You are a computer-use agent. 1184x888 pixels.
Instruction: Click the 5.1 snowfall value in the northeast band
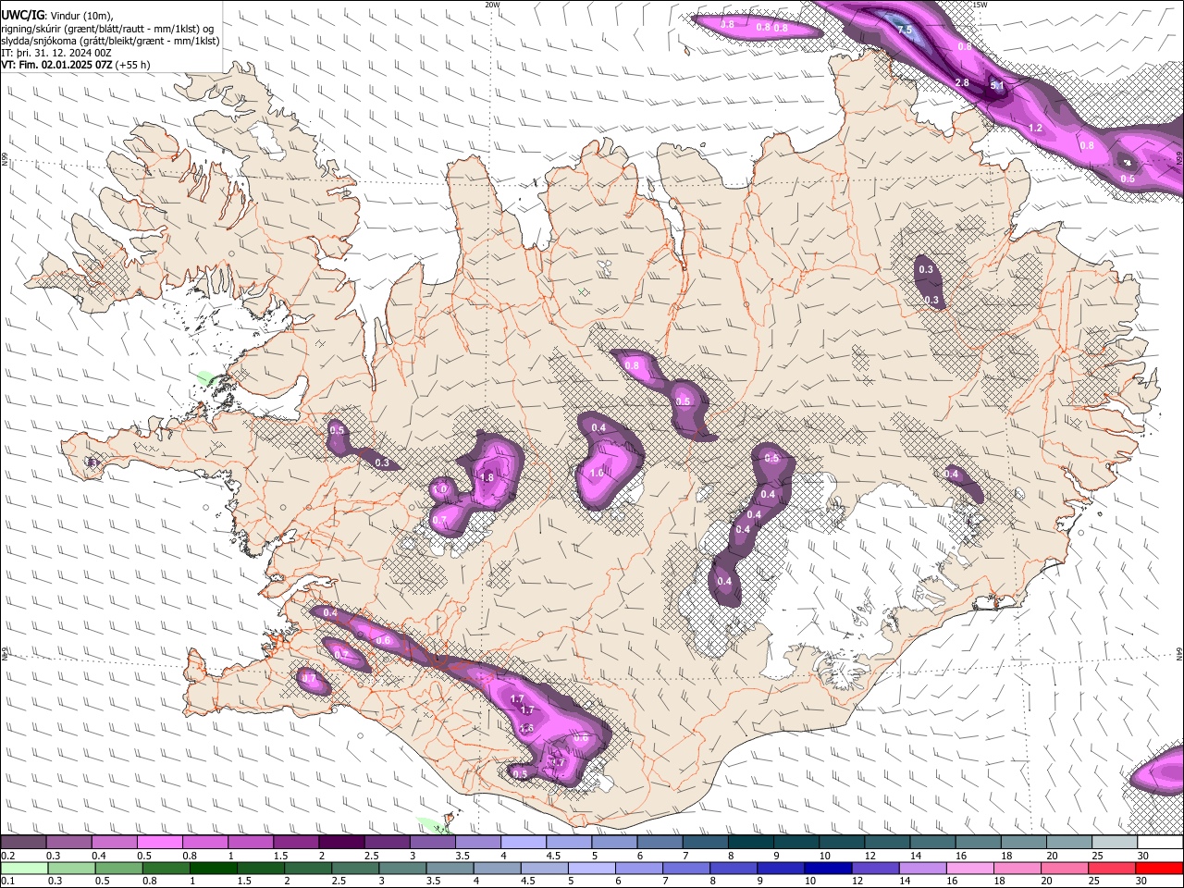point(997,86)
